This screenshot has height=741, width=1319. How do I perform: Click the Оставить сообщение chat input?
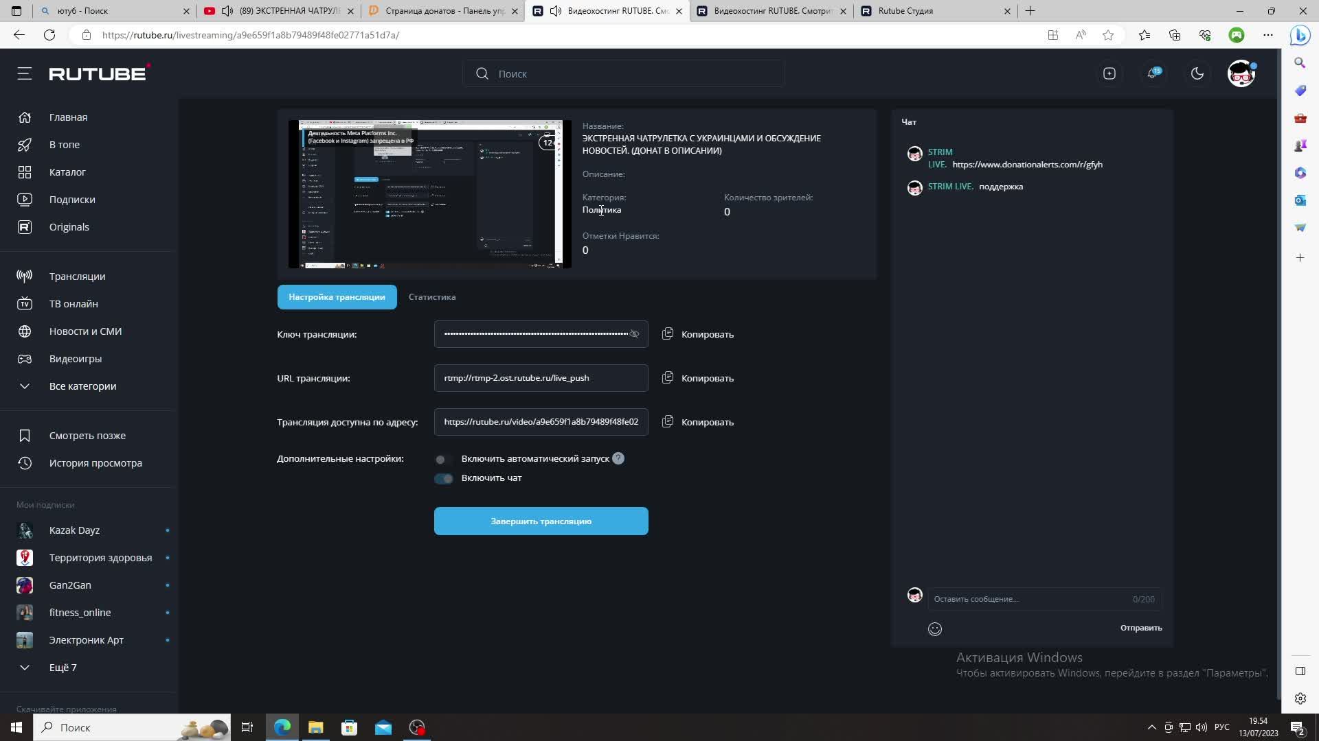(x=1030, y=599)
